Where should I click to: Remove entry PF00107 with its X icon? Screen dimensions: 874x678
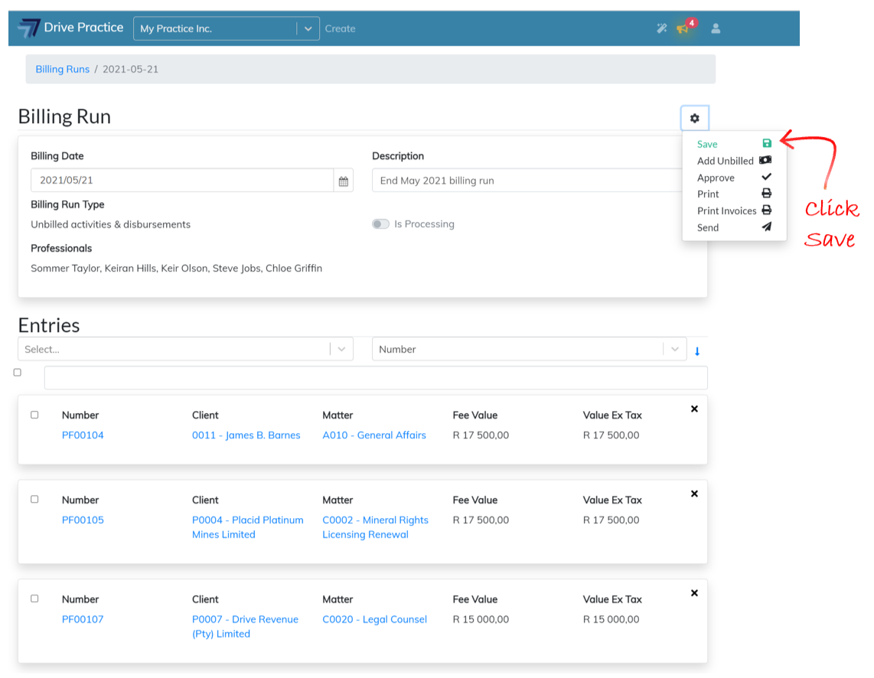[694, 593]
